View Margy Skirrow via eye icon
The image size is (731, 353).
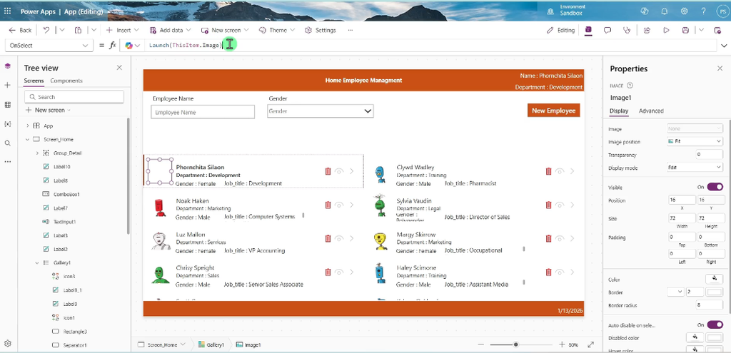click(560, 238)
